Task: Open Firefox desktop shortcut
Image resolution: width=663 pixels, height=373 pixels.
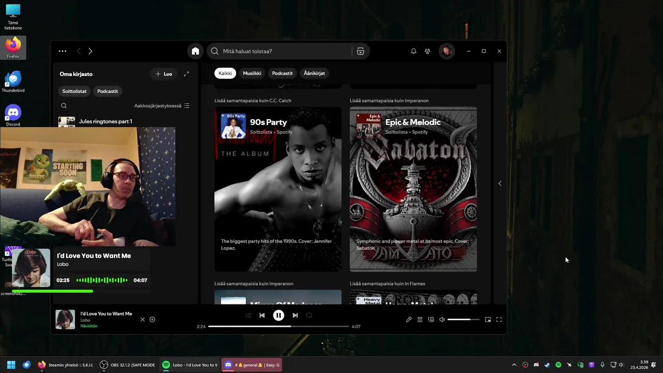Action: click(13, 48)
